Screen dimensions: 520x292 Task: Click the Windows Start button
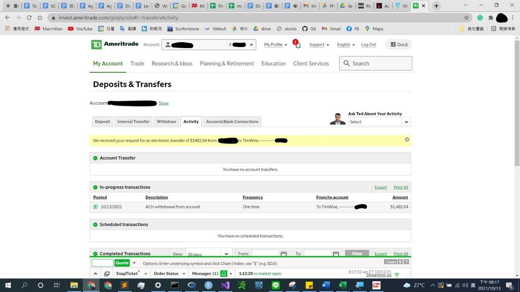coord(8,286)
